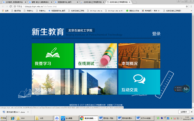Screen dimensions: 194x121
Task: Click the 登录 login link
Action: tap(156, 34)
